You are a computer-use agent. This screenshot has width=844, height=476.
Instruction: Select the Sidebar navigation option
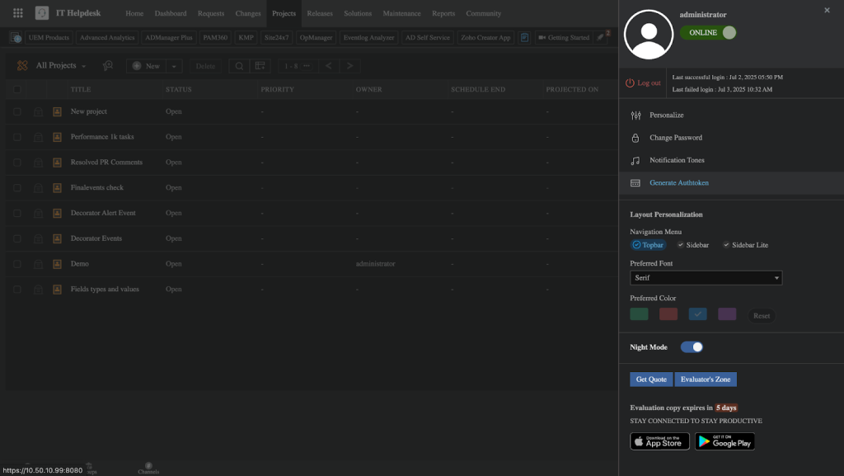(x=692, y=245)
